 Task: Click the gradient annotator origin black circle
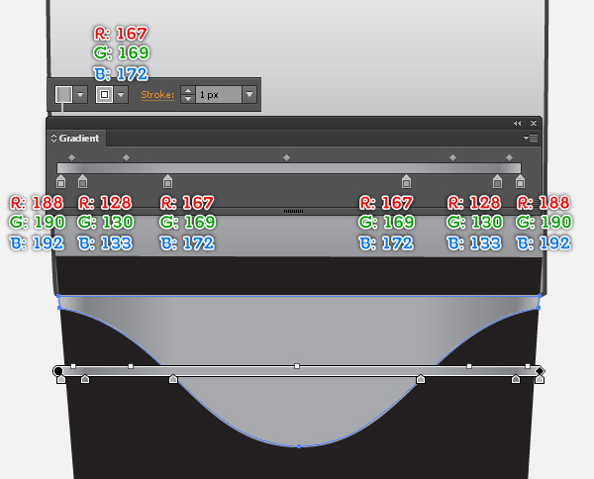(58, 371)
